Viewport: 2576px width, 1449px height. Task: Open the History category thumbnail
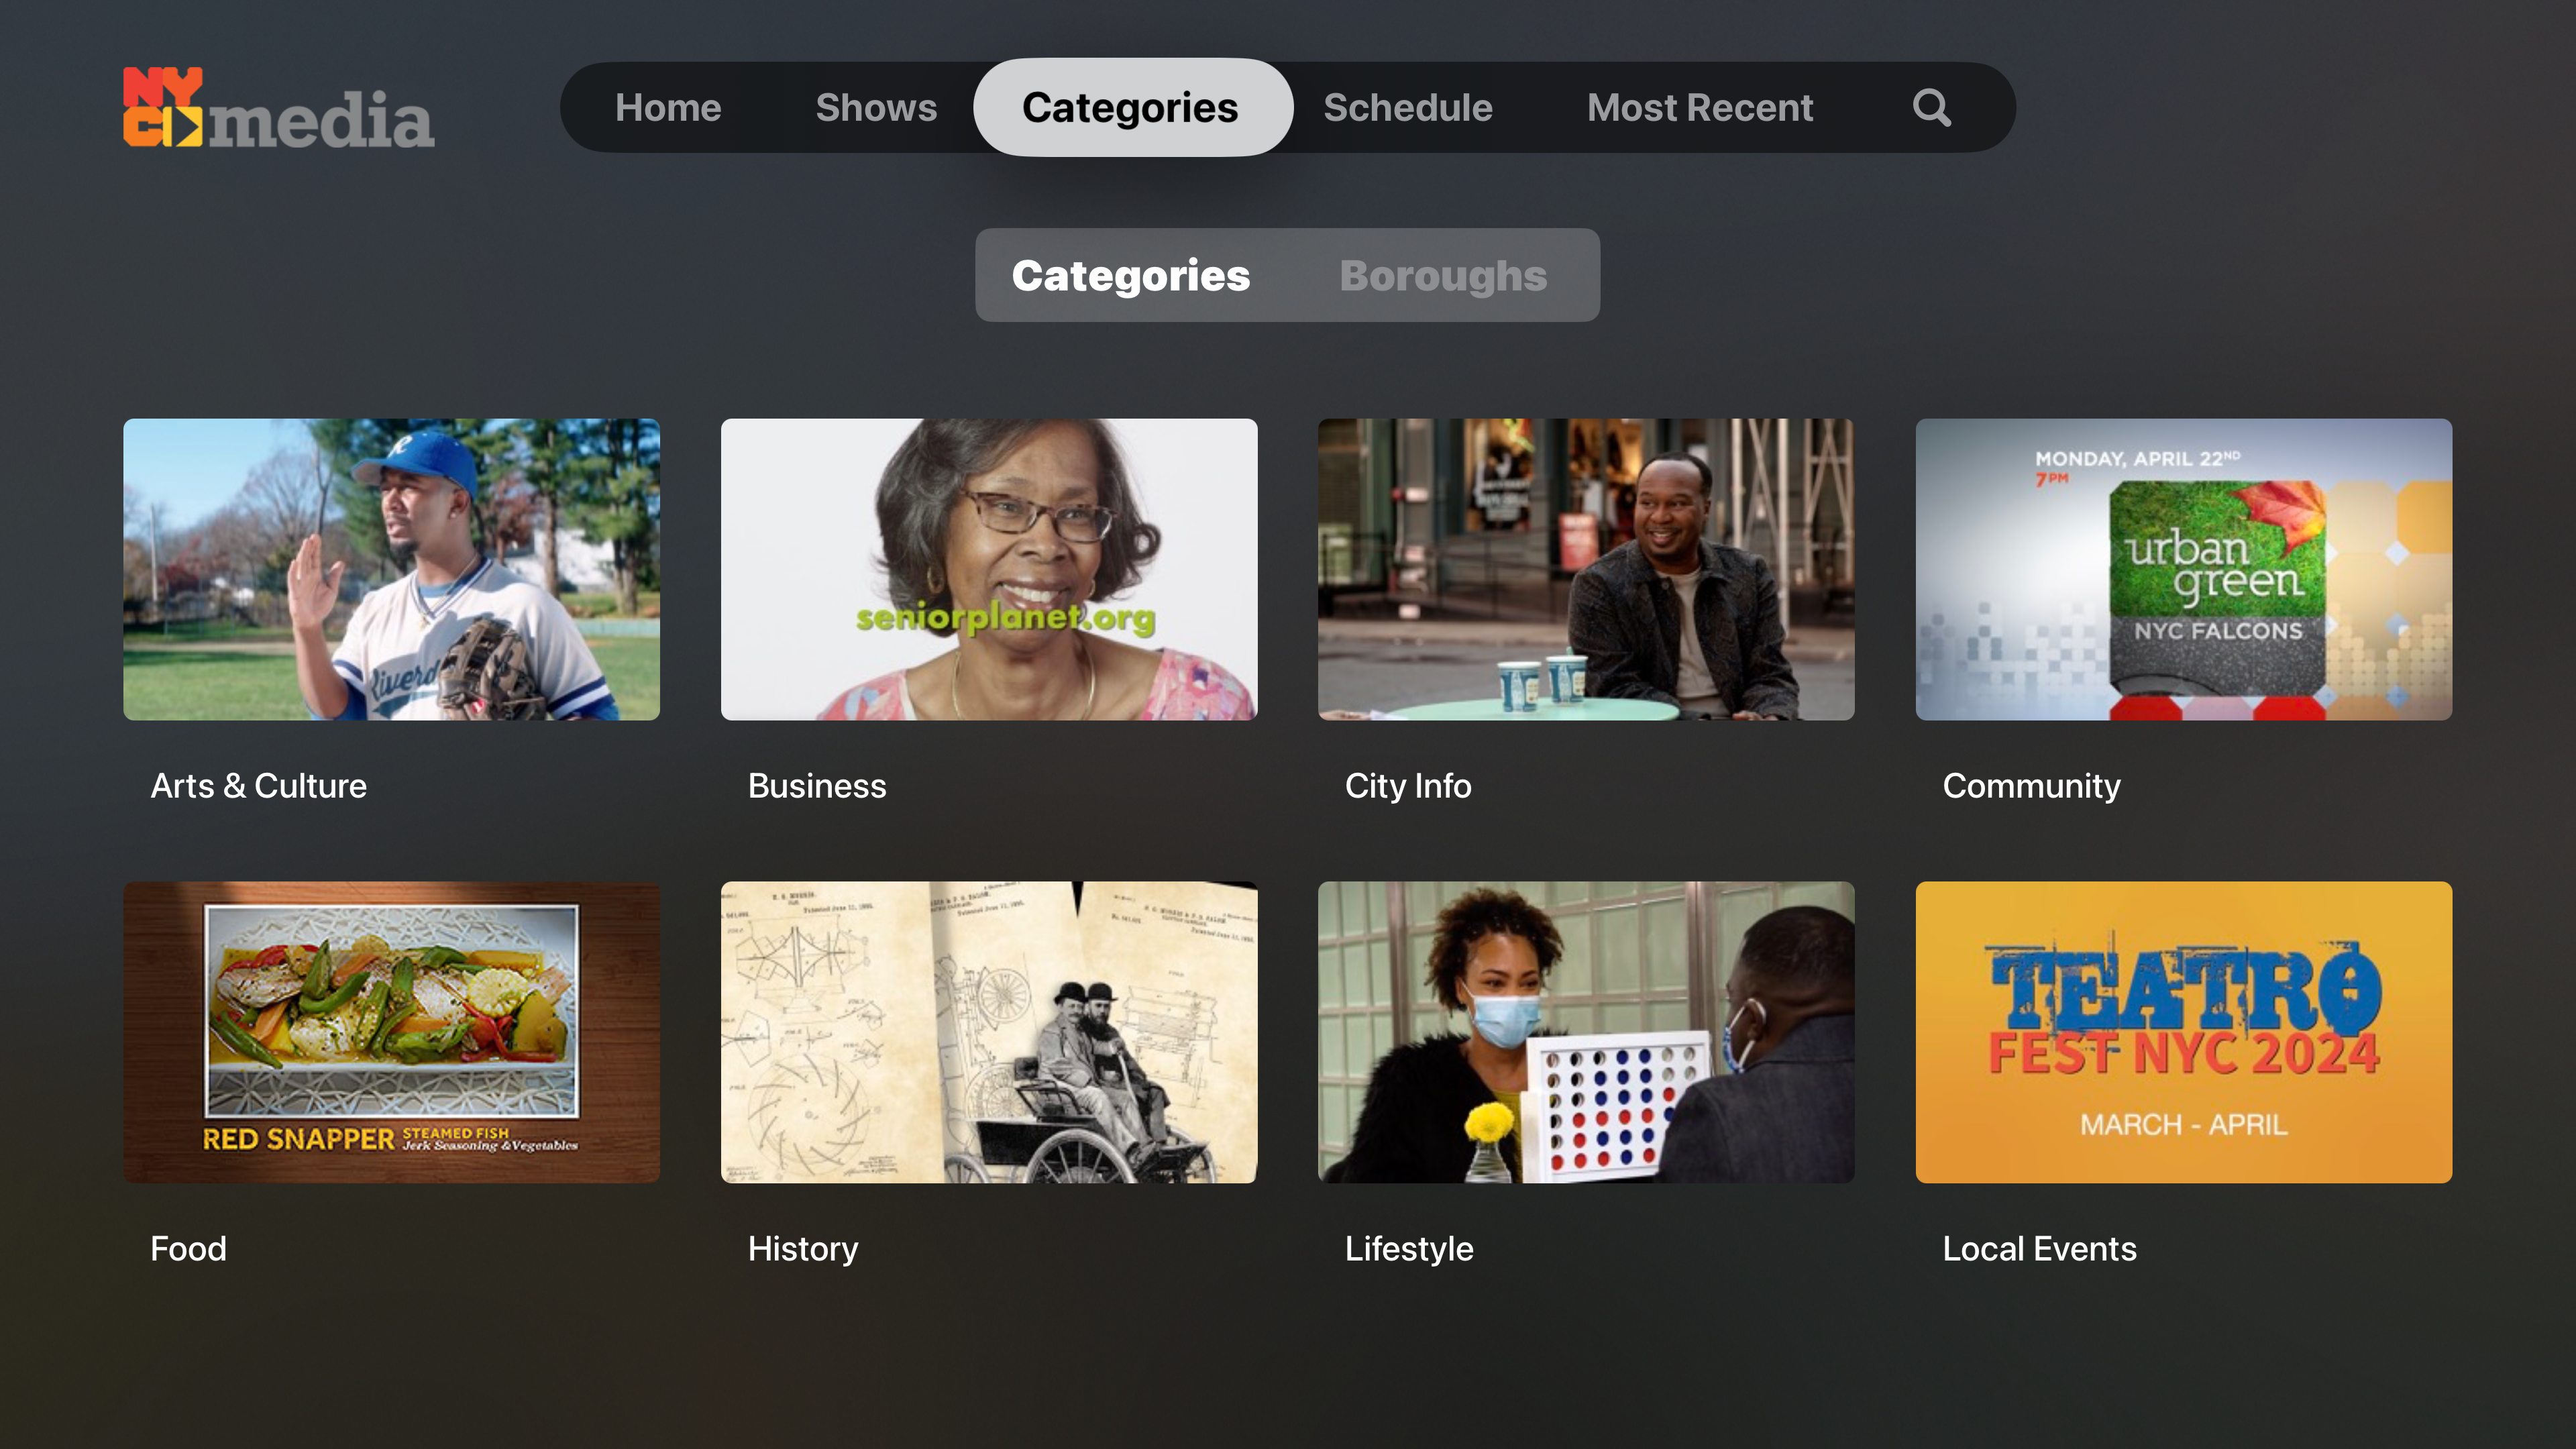[x=988, y=1032]
